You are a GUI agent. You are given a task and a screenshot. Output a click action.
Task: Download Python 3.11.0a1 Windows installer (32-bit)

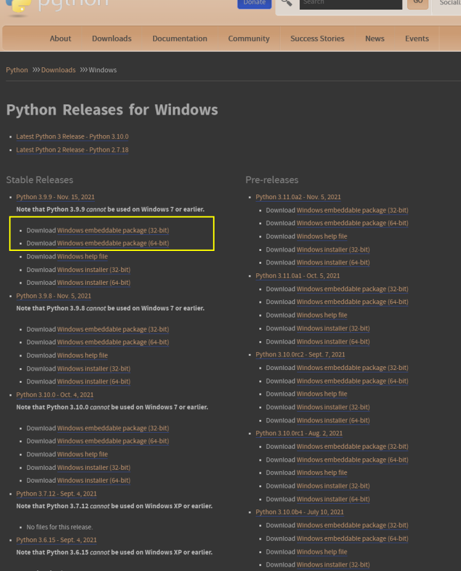click(333, 328)
